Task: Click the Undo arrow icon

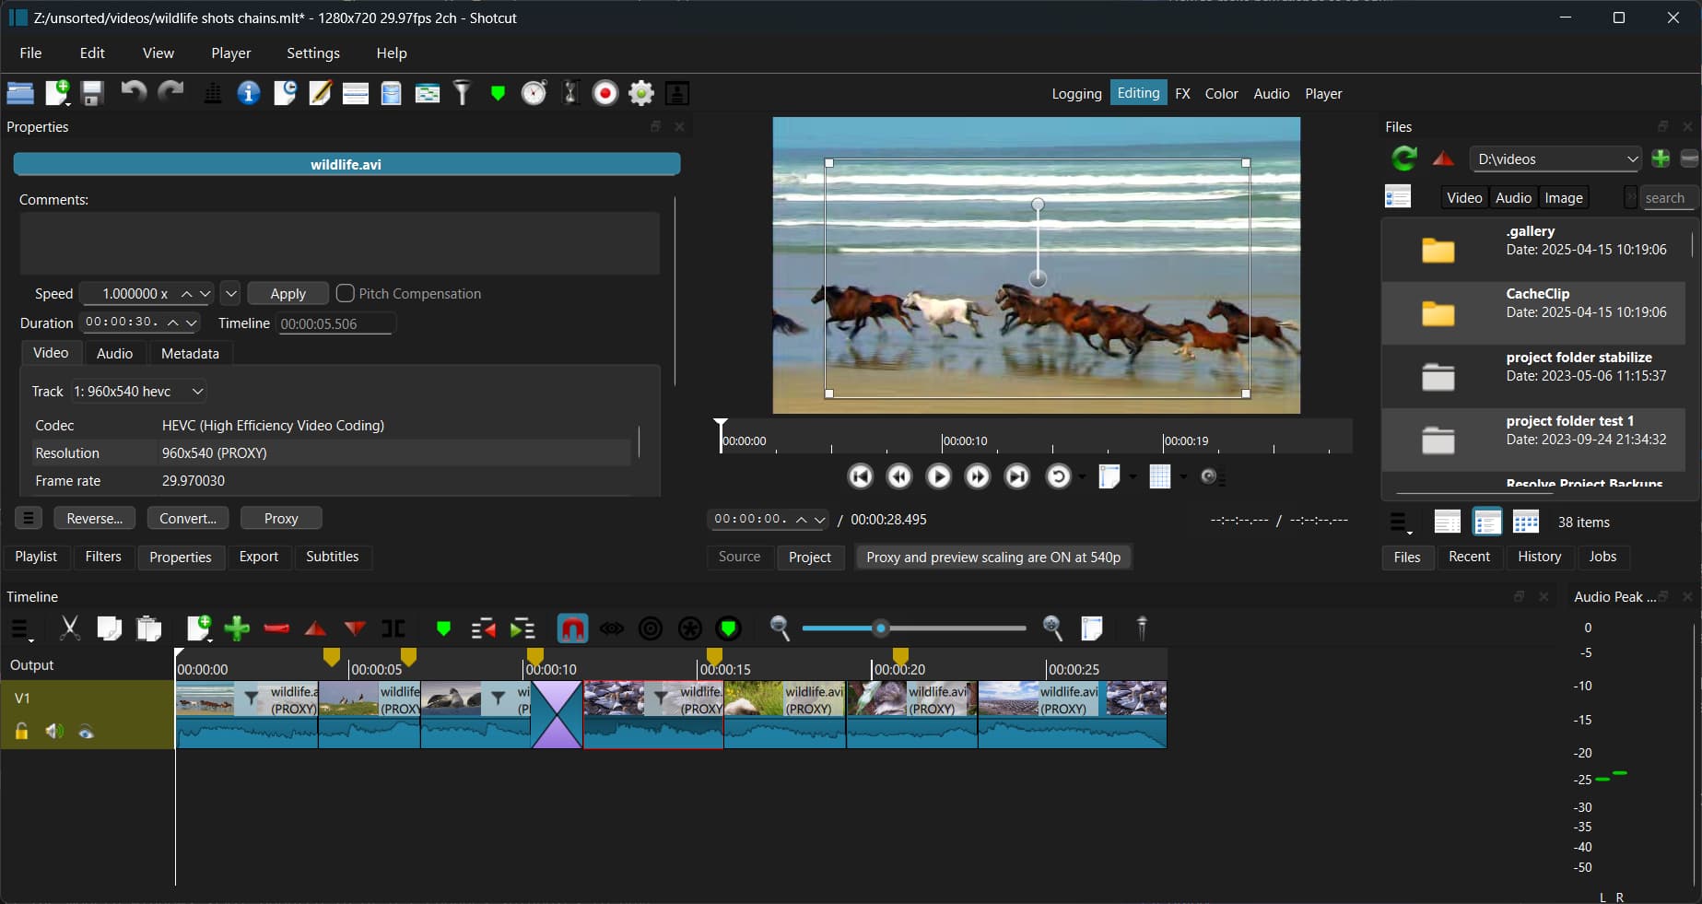Action: pyautogui.click(x=134, y=91)
